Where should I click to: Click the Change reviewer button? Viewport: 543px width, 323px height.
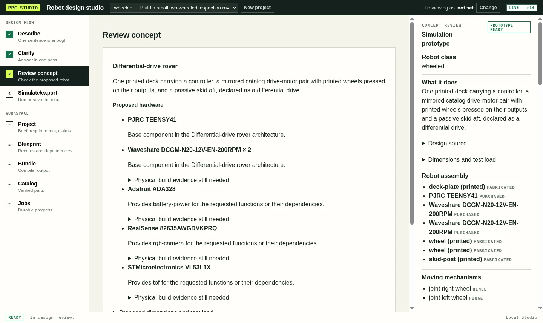click(x=488, y=8)
